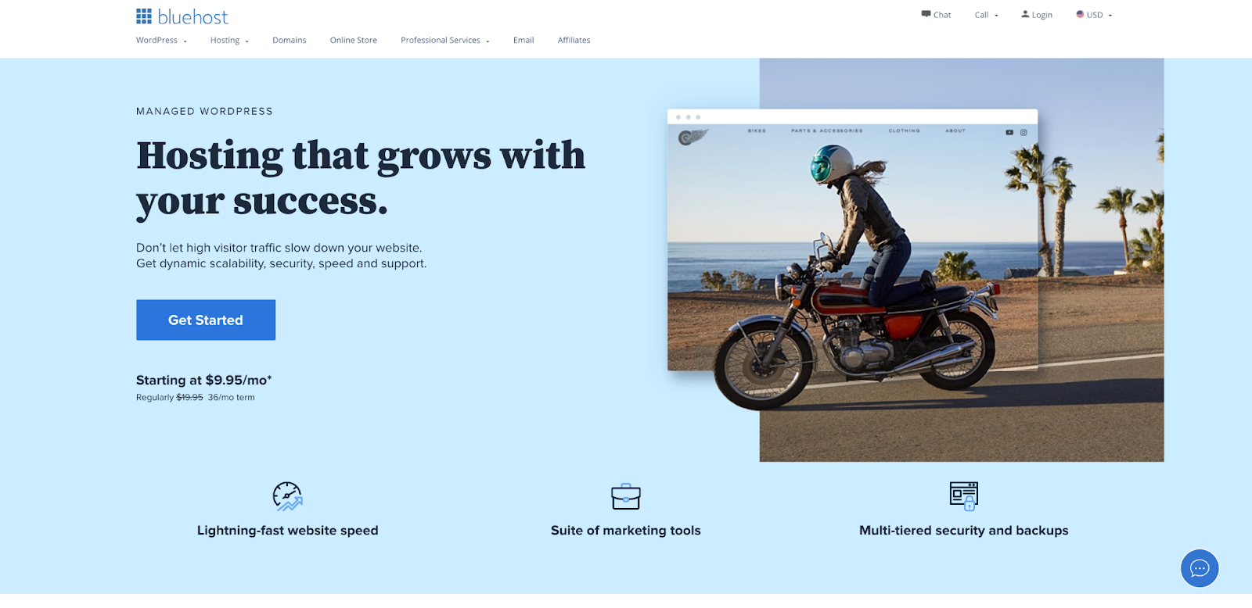Click the US flag currency icon
This screenshot has width=1252, height=608.
click(x=1080, y=14)
